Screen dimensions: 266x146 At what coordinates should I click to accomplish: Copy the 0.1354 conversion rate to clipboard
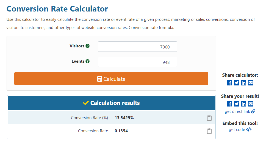pos(209,131)
